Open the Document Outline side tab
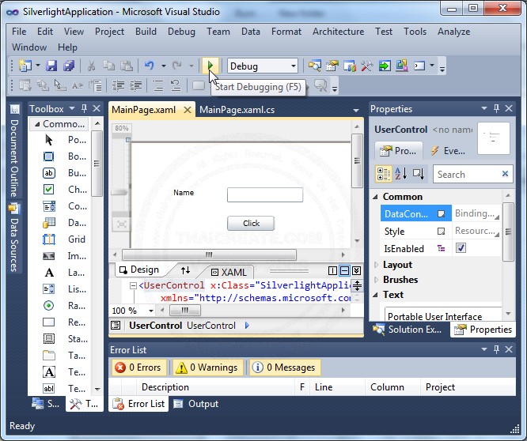This screenshot has width=527, height=441. (x=14, y=152)
